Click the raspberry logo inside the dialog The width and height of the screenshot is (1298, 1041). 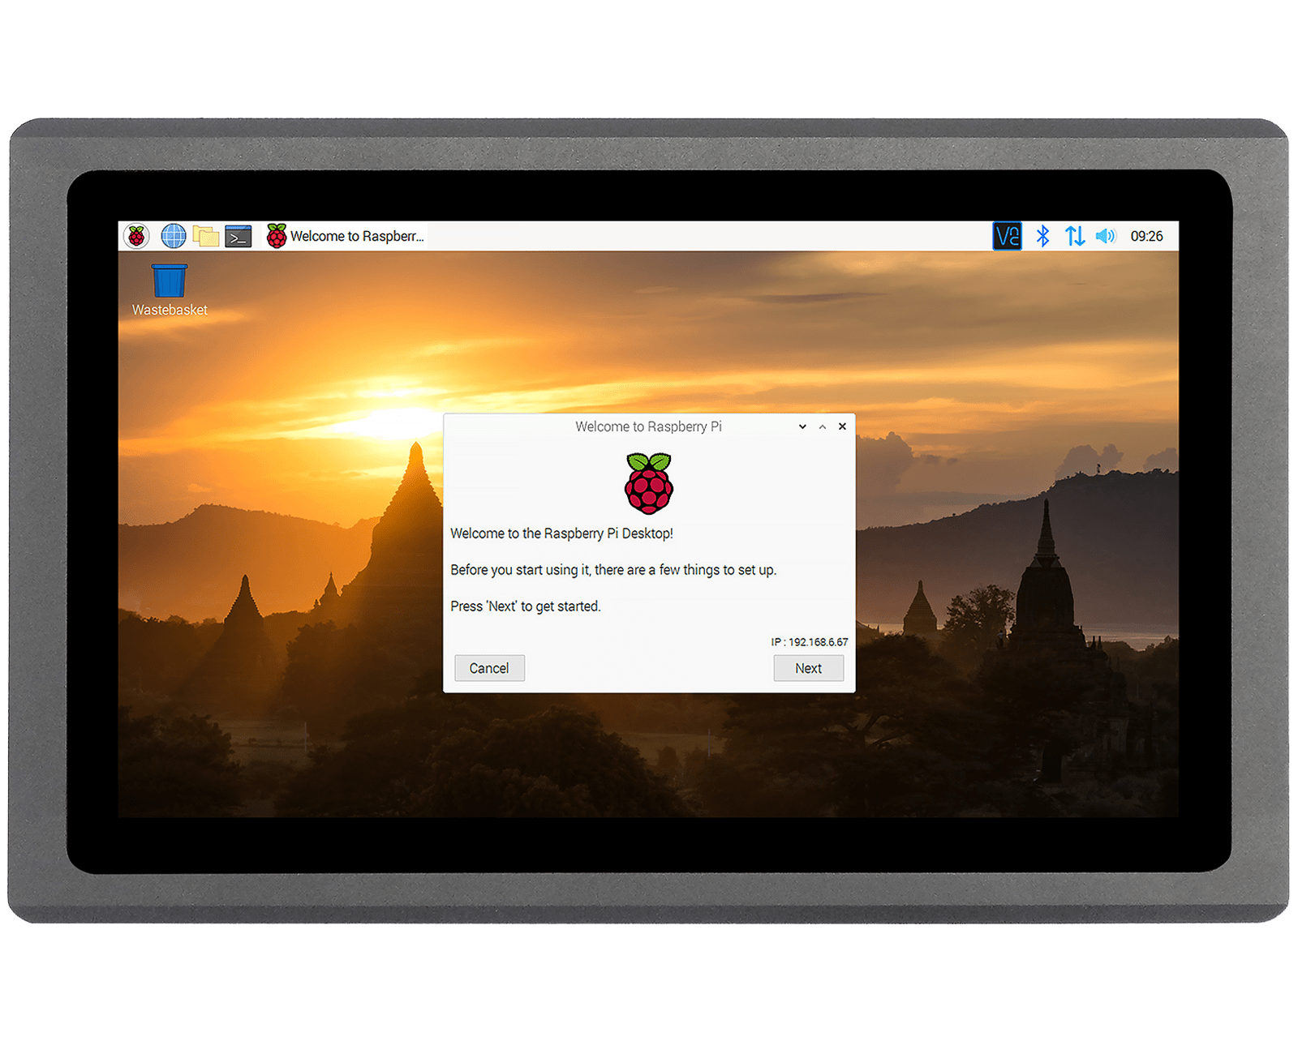coord(649,484)
